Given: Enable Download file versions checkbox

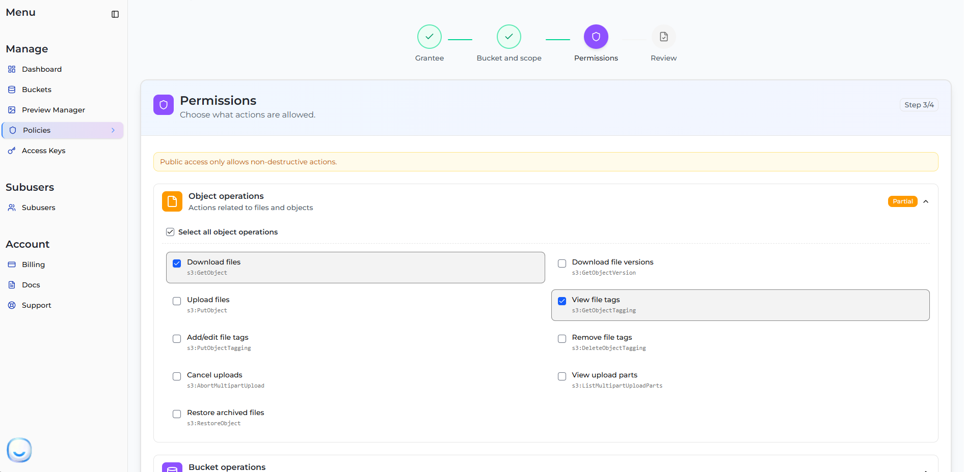Looking at the screenshot, I should pos(562,263).
